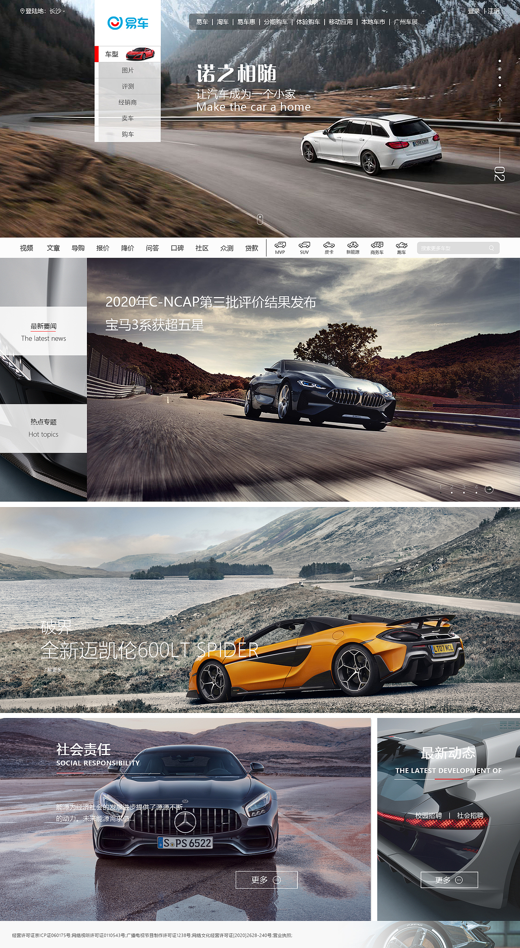This screenshot has height=948, width=520.
Task: Go to news slide 2
Action: 452,488
